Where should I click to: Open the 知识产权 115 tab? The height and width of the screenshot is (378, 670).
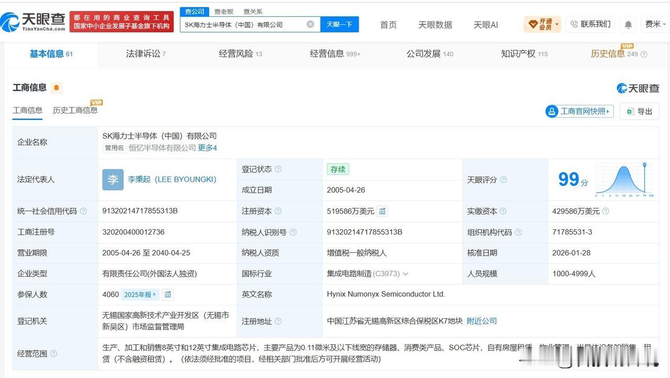524,54
